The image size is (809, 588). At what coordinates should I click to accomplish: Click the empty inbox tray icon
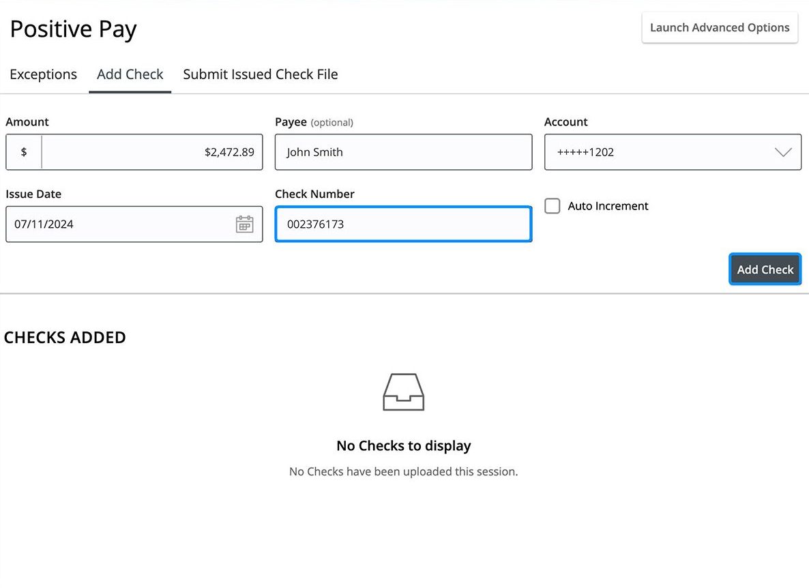[x=403, y=392]
